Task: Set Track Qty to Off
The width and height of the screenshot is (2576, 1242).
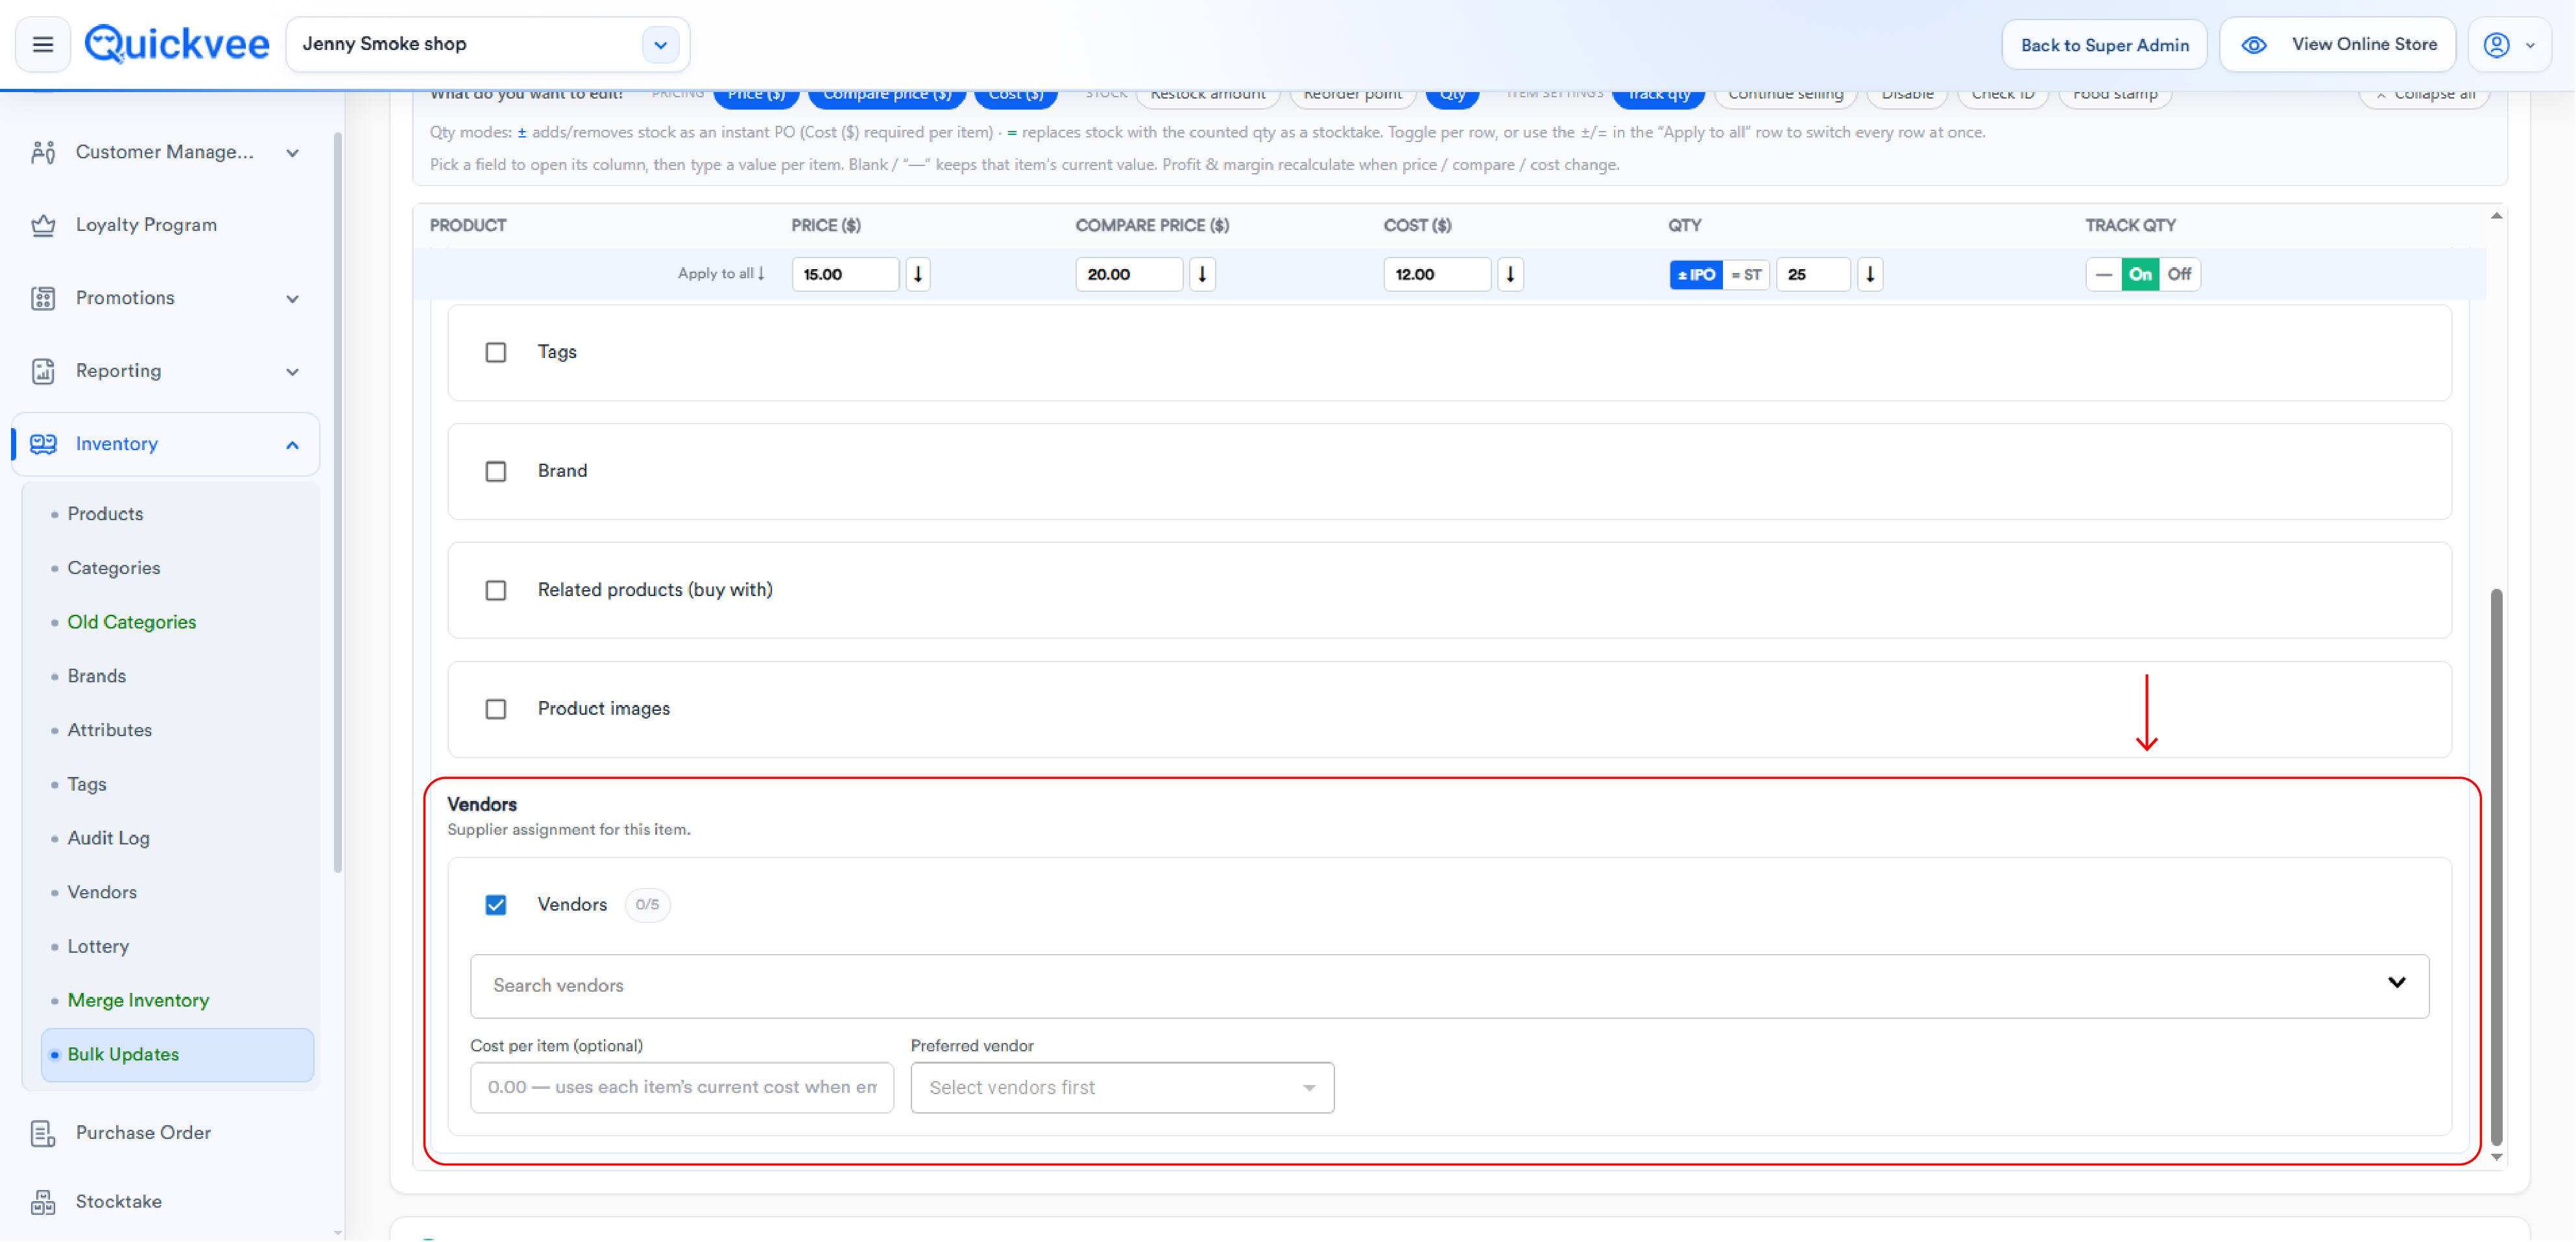Action: 2179,274
